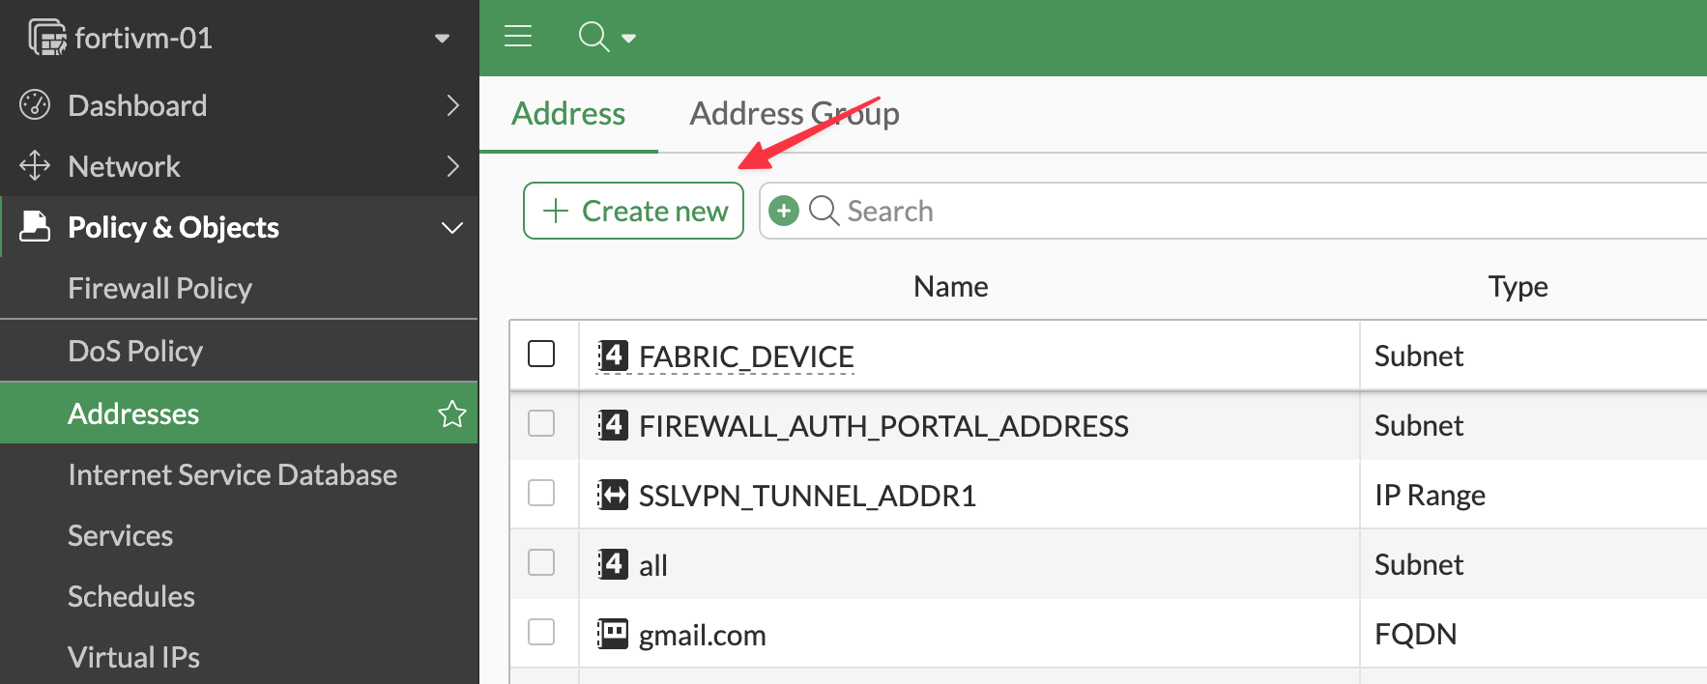
Task: Collapse the Policy & Objects section
Action: [451, 228]
